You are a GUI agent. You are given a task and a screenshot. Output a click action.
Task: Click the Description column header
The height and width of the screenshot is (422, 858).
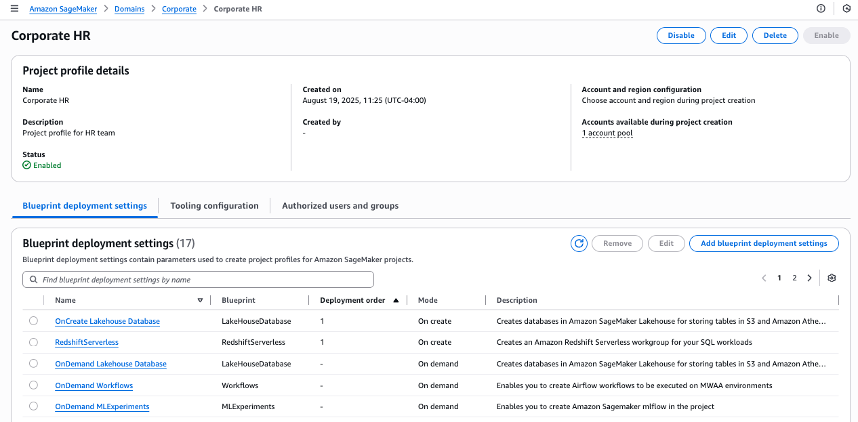[x=517, y=300]
